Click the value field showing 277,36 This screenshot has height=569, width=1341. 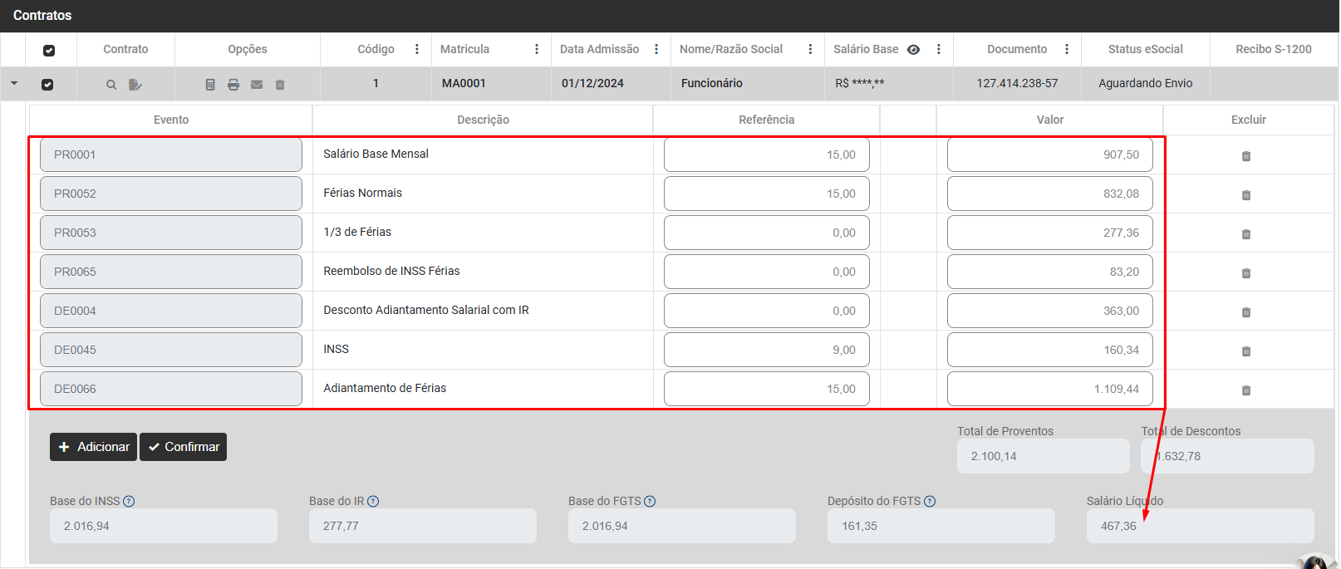1050,233
